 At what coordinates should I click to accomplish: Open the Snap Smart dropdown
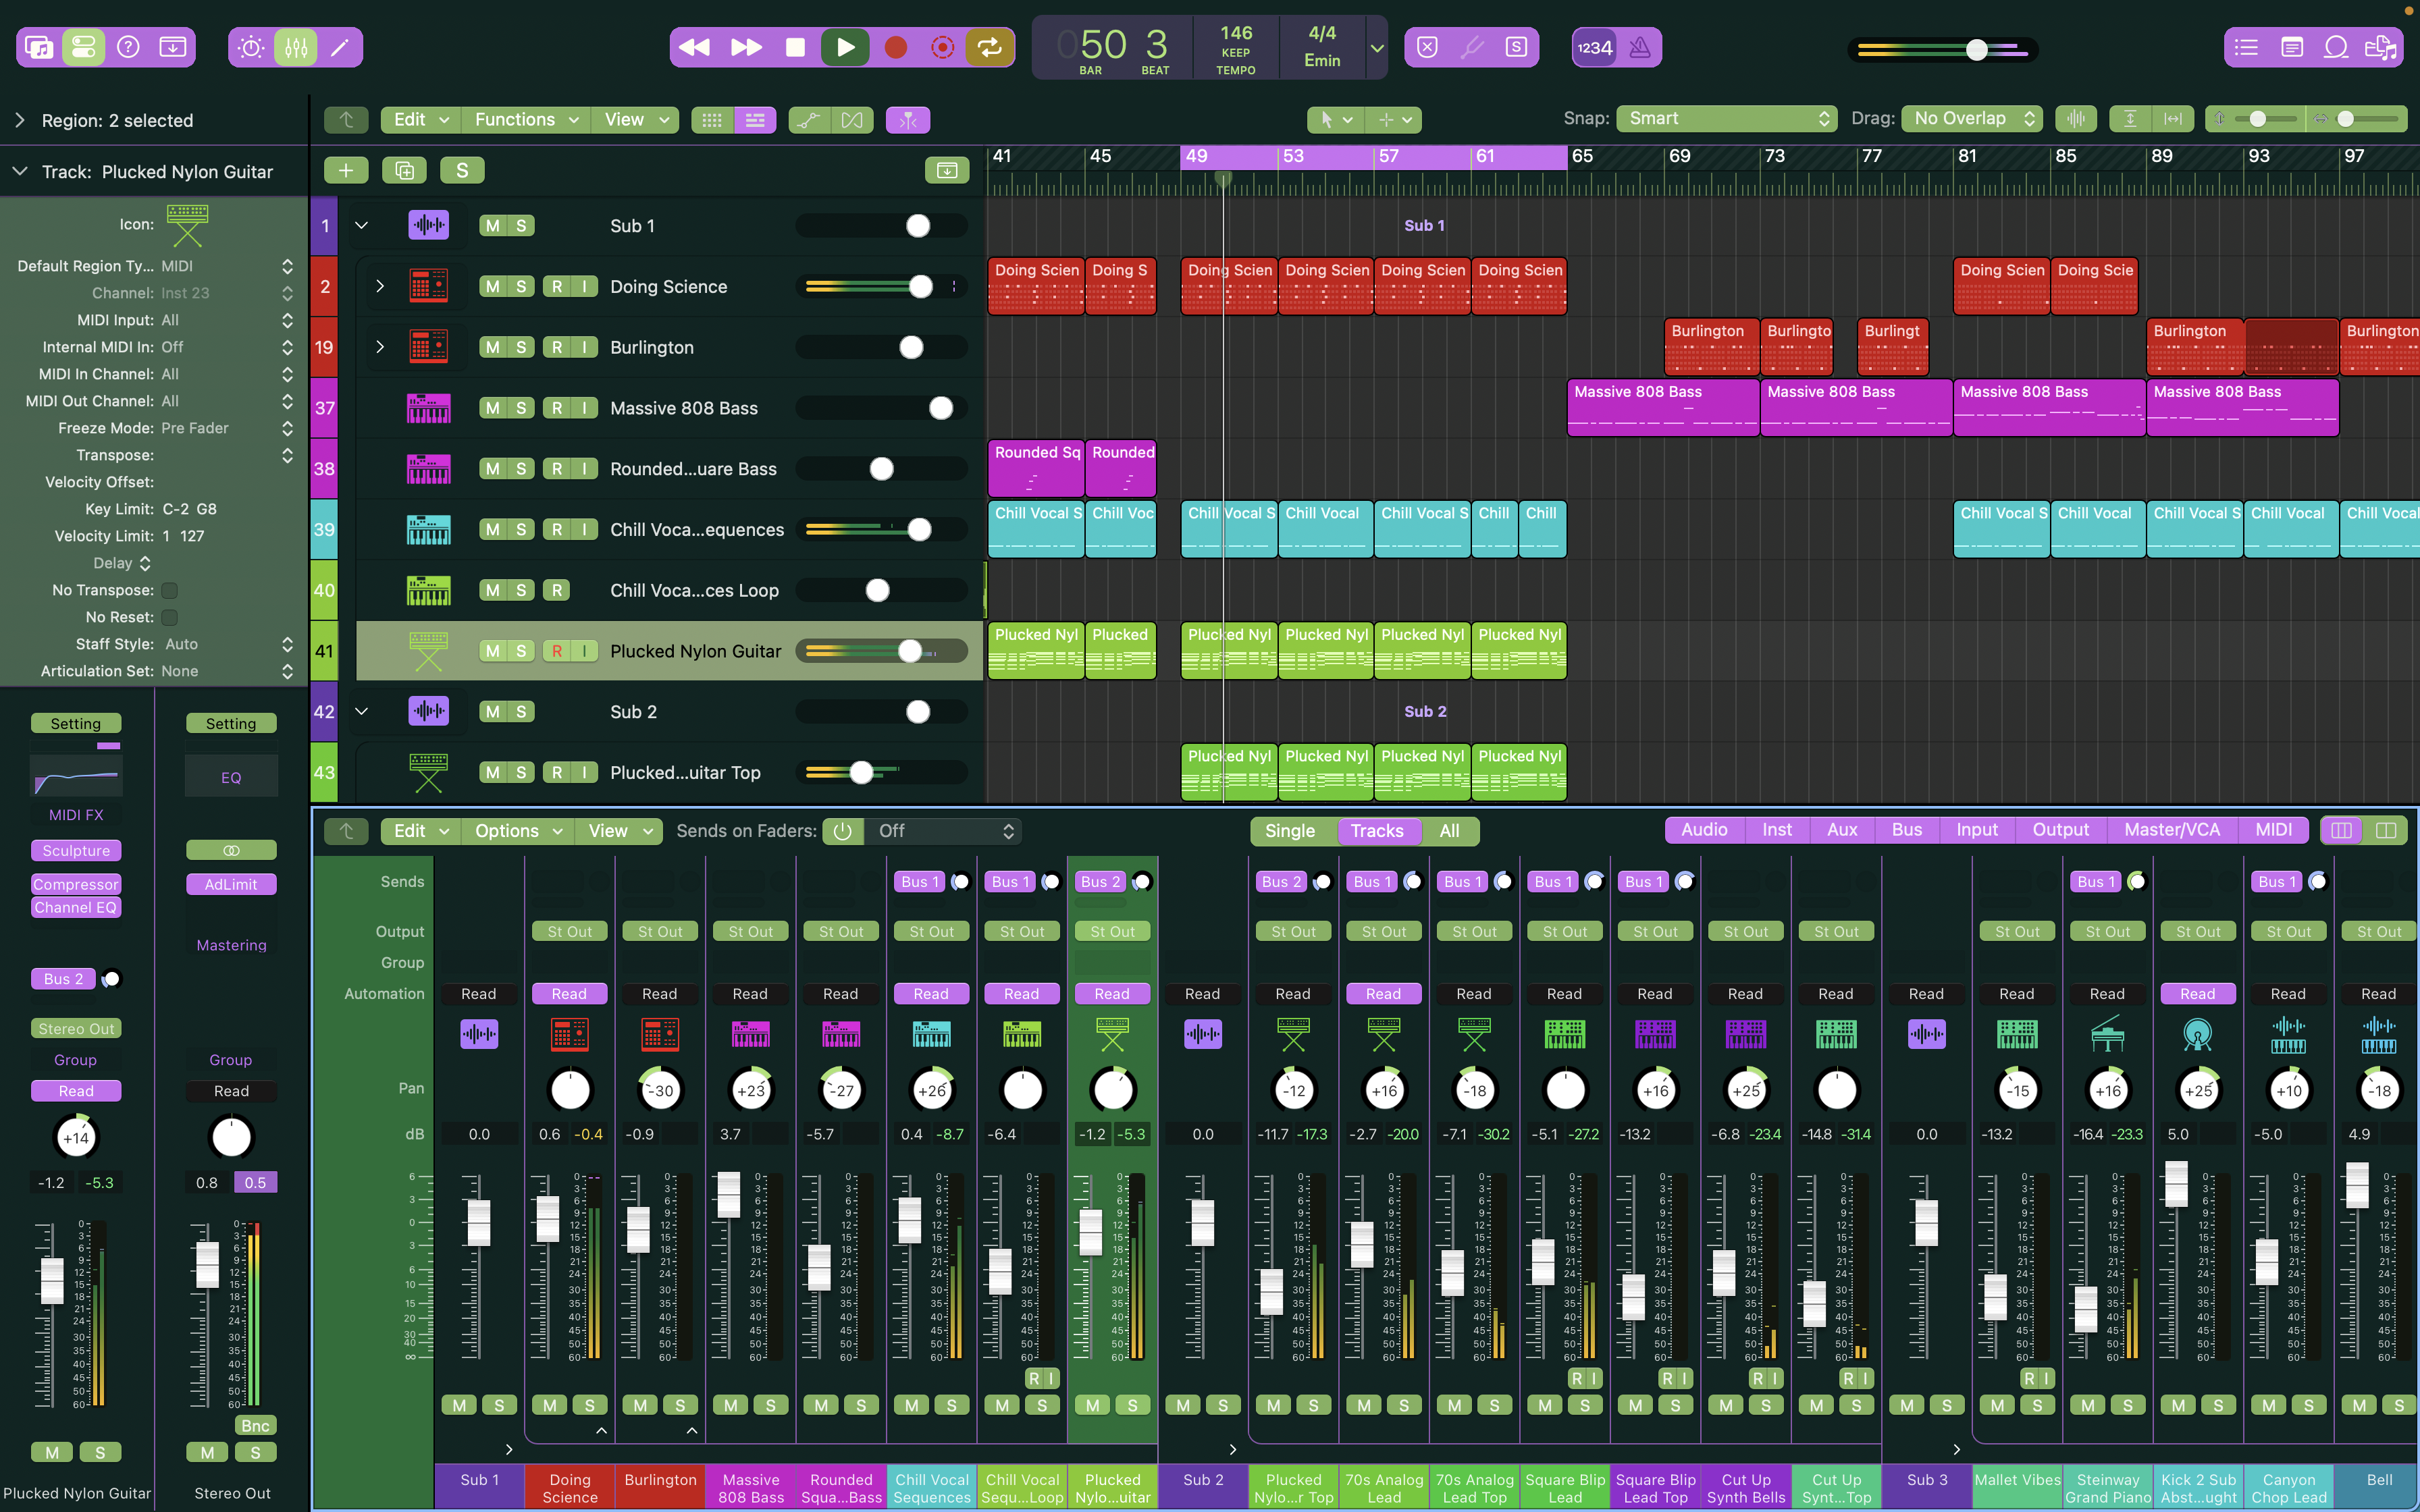click(x=1727, y=118)
